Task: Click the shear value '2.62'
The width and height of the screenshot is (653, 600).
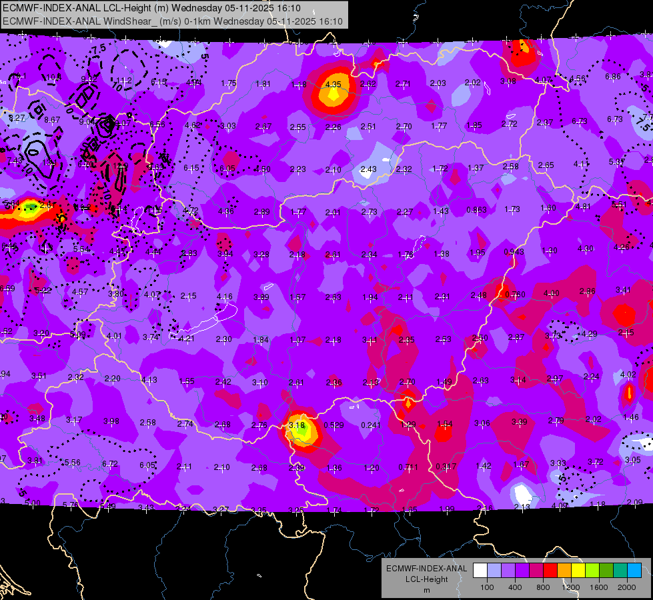Action: [x=368, y=84]
